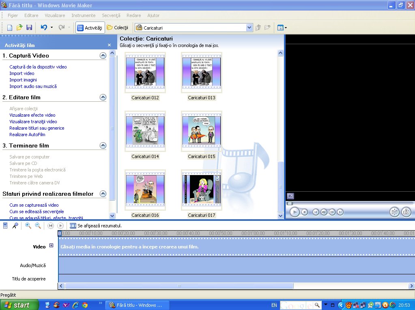Open project using the folder icon

pyautogui.click(x=19, y=28)
